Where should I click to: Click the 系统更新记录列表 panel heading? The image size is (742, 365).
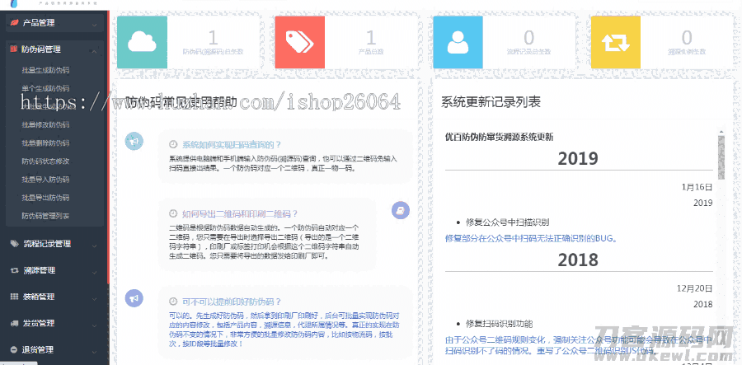tap(491, 102)
